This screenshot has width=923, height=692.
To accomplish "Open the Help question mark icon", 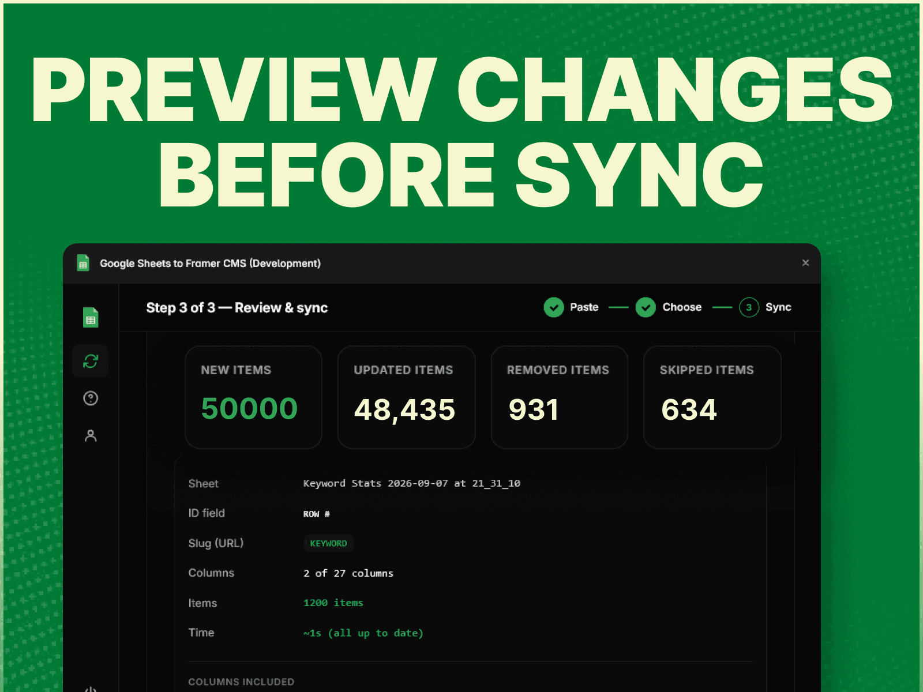I will [91, 398].
